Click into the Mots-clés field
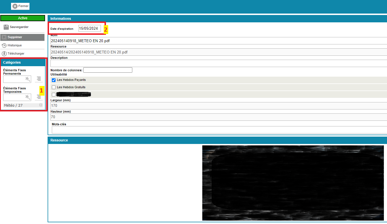The width and height of the screenshot is (387, 224). coord(218,130)
